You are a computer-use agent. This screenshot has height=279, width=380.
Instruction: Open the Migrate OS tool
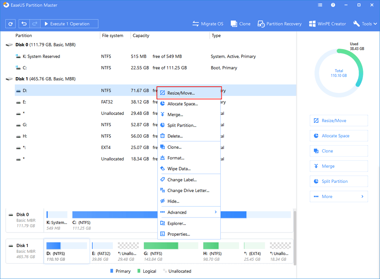coord(207,24)
